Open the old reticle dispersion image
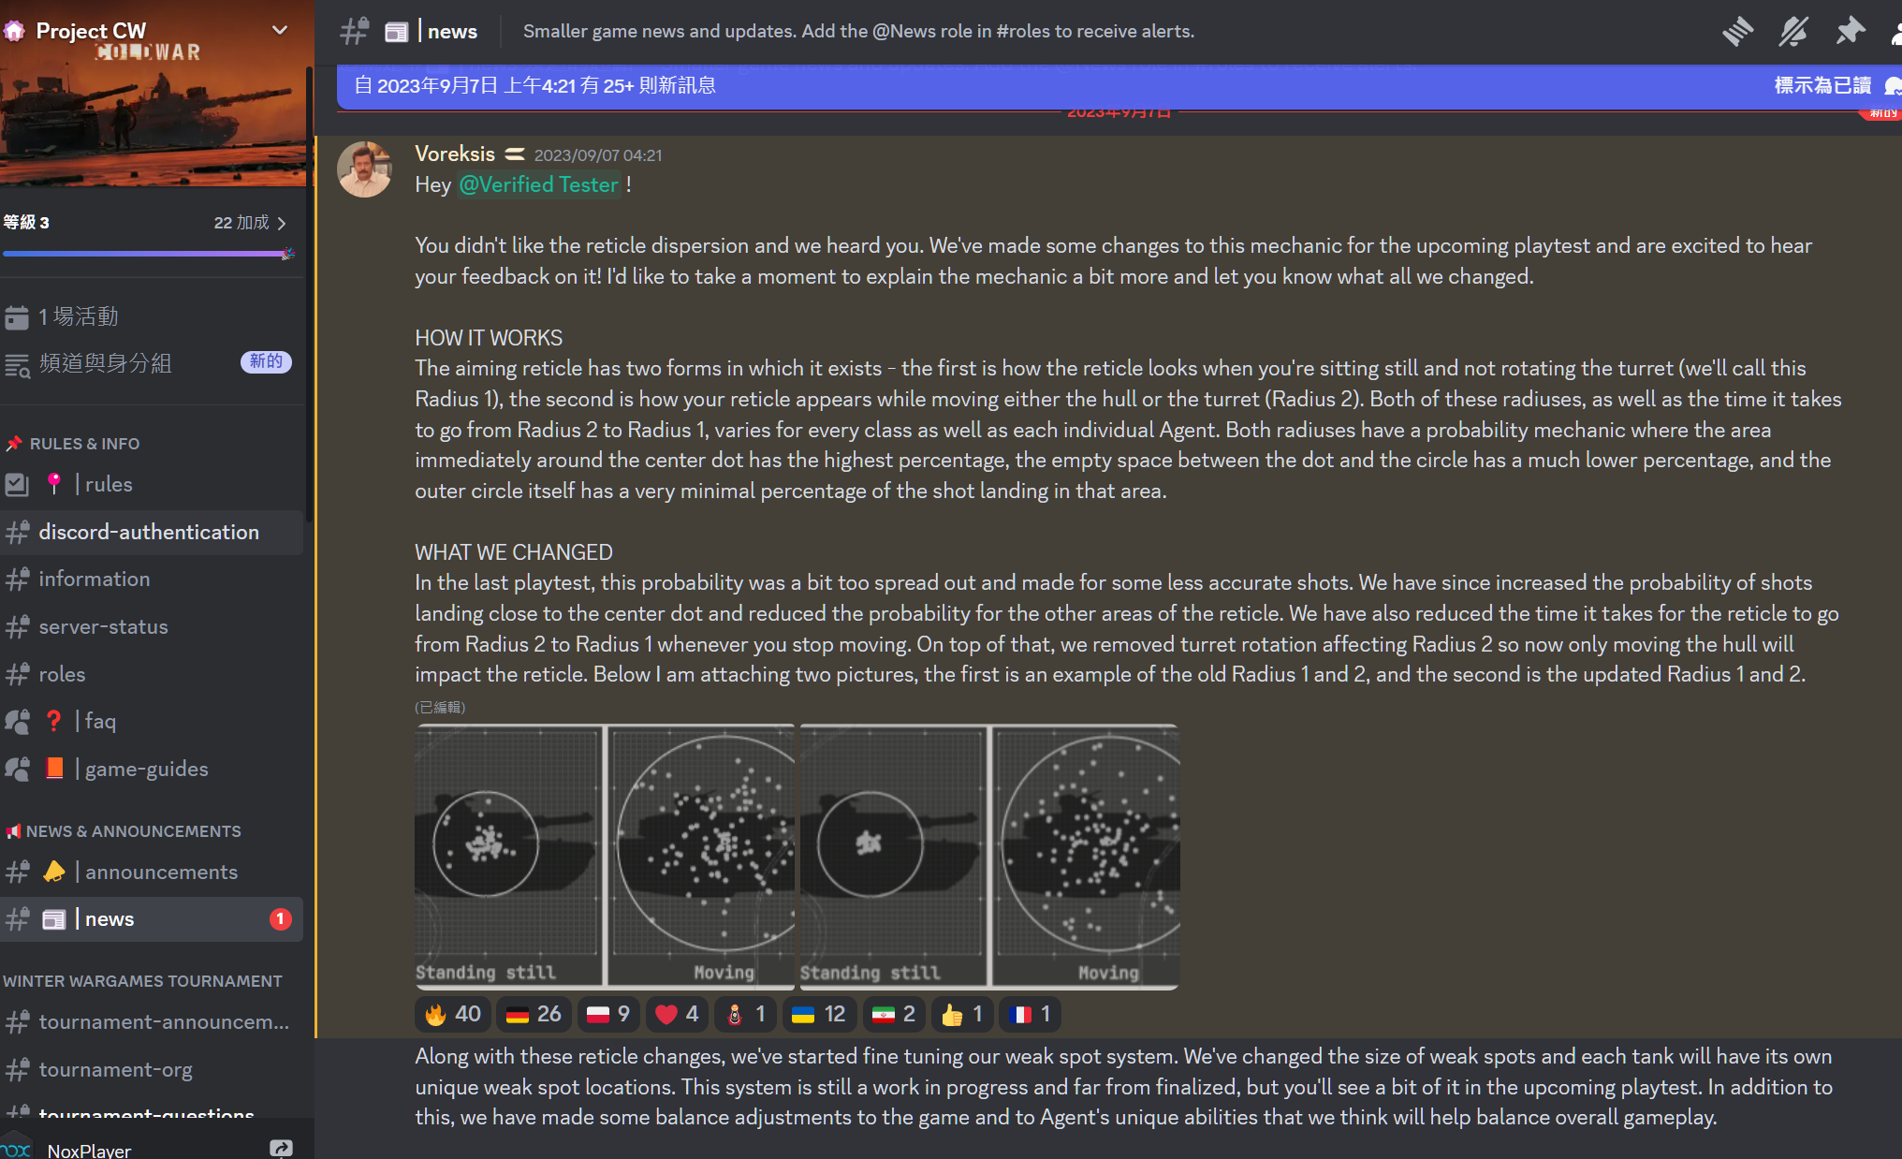This screenshot has height=1159, width=1902. click(605, 856)
